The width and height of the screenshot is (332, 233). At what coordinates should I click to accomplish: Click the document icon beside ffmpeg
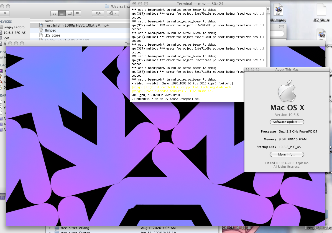point(41,30)
